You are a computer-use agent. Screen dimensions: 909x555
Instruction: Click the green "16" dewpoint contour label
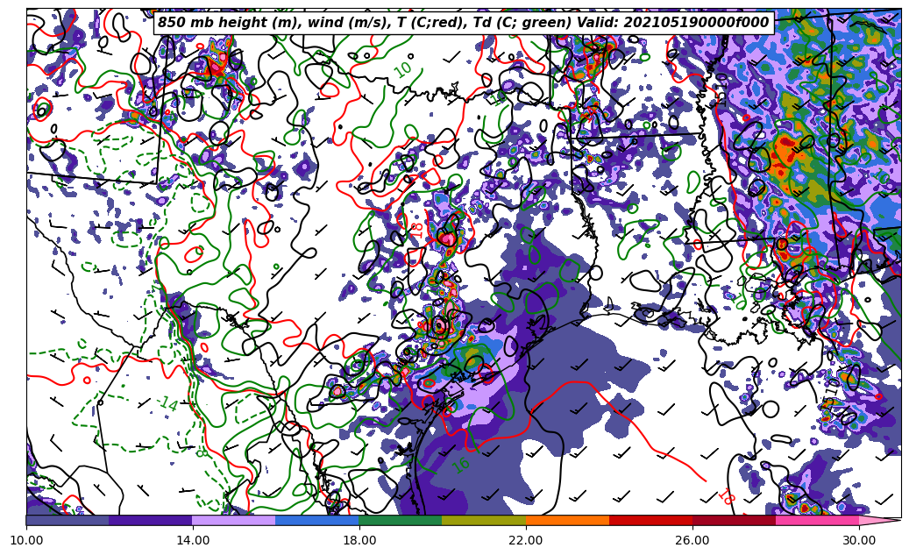coord(462,465)
